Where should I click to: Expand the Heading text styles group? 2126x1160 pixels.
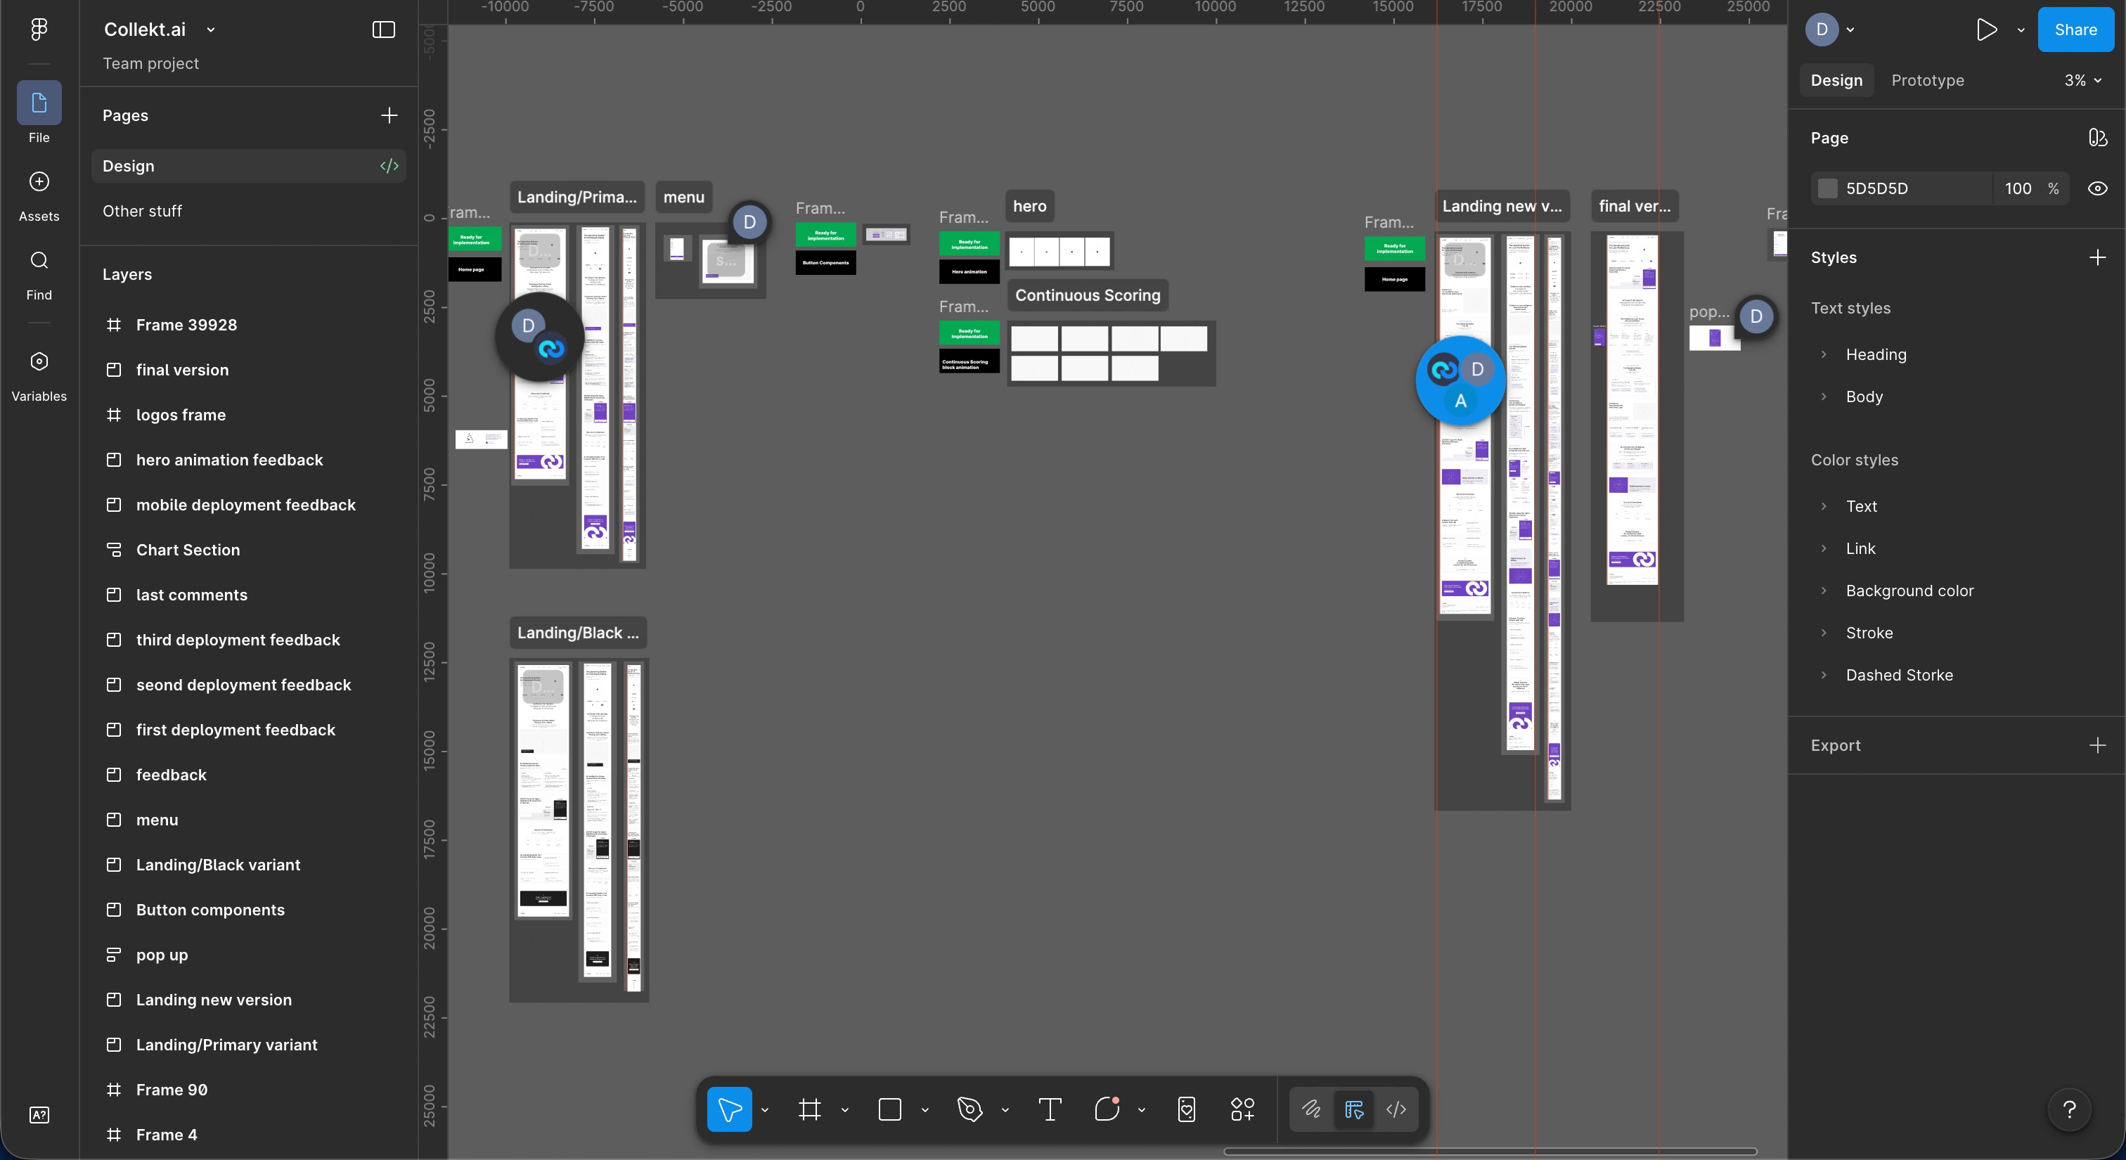1824,355
